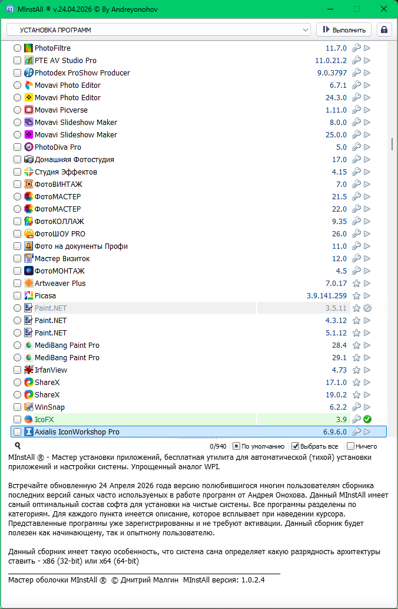Check the ФотоКОЛЛАЖ checkbox
Screen dimensions: 398x609
17,222
